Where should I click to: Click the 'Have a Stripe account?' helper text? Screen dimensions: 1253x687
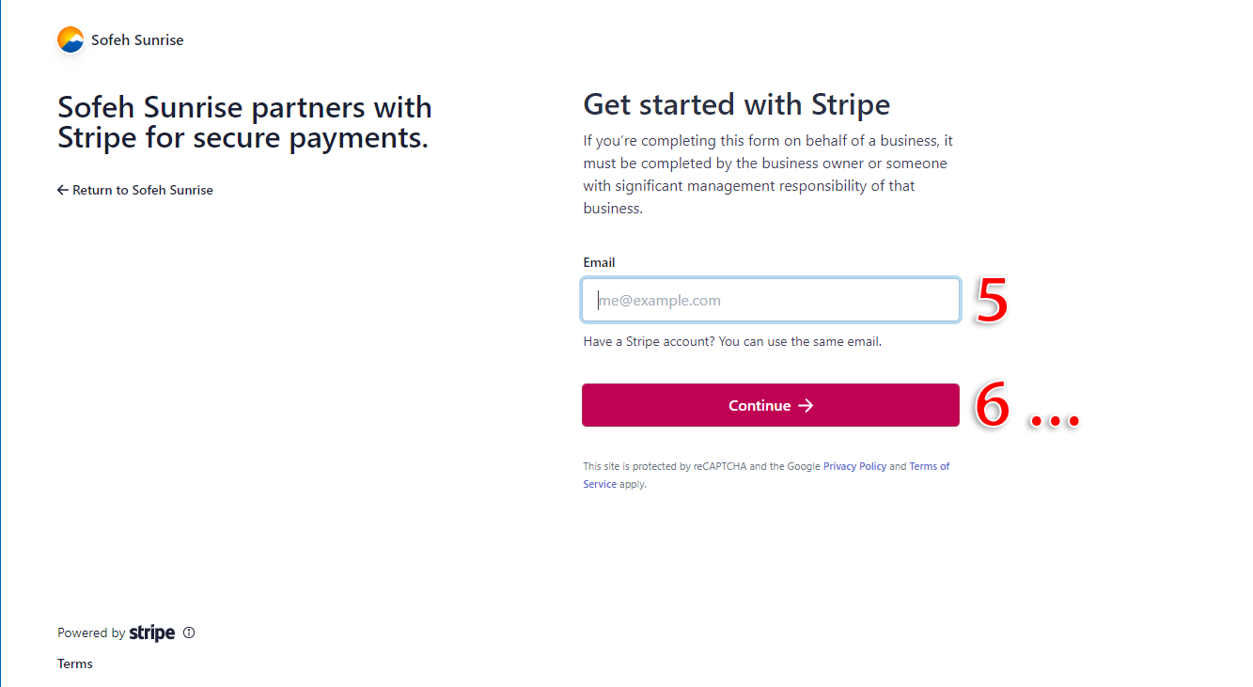tap(732, 341)
